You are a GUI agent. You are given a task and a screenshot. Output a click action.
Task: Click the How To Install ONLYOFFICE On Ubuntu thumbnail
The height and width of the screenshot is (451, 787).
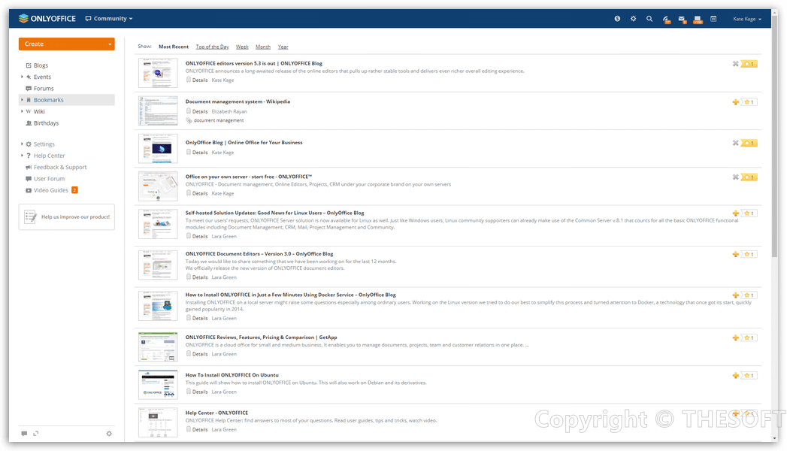coord(157,384)
